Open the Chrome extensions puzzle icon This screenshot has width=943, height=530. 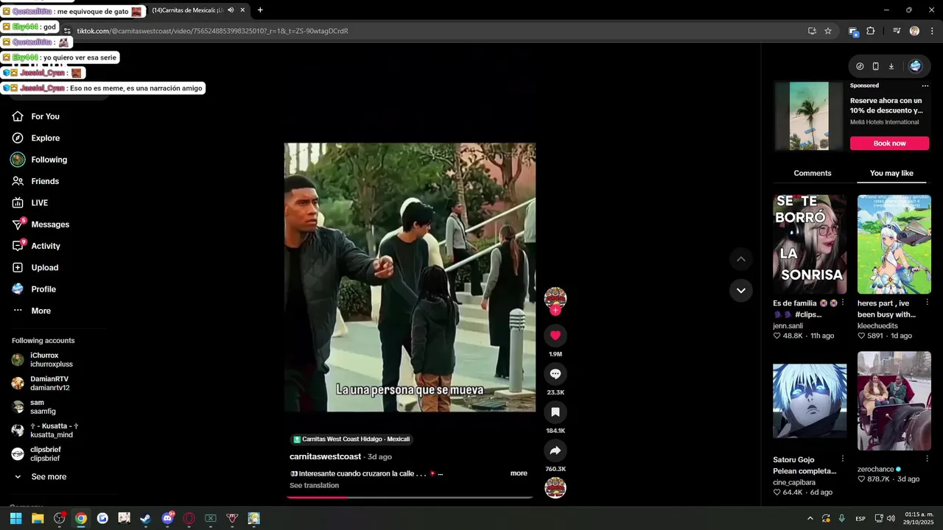point(870,31)
